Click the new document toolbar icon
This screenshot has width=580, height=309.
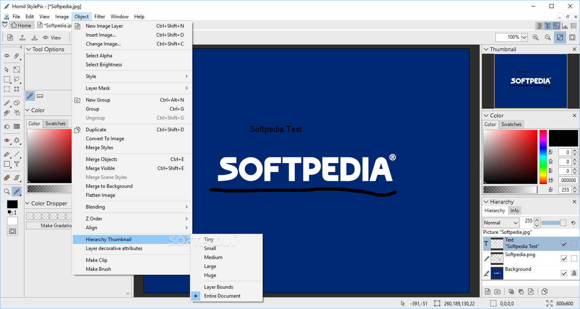[x=10, y=37]
